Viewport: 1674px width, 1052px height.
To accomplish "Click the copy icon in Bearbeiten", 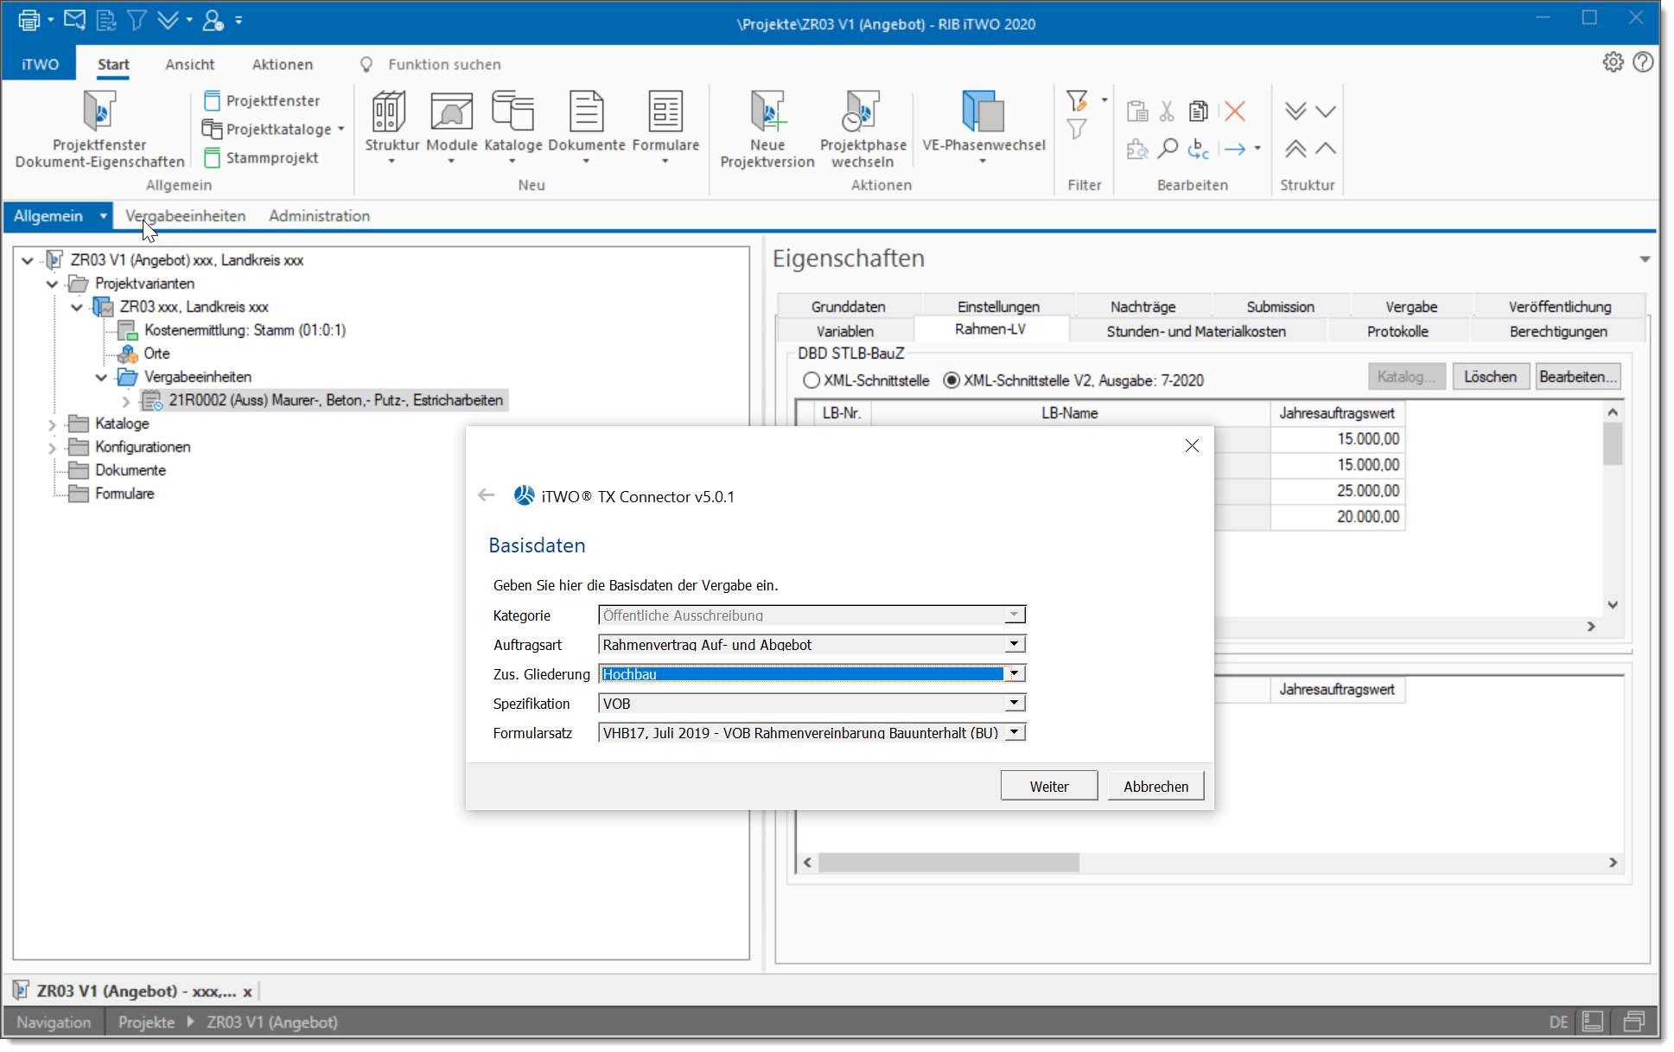I will [x=1198, y=111].
